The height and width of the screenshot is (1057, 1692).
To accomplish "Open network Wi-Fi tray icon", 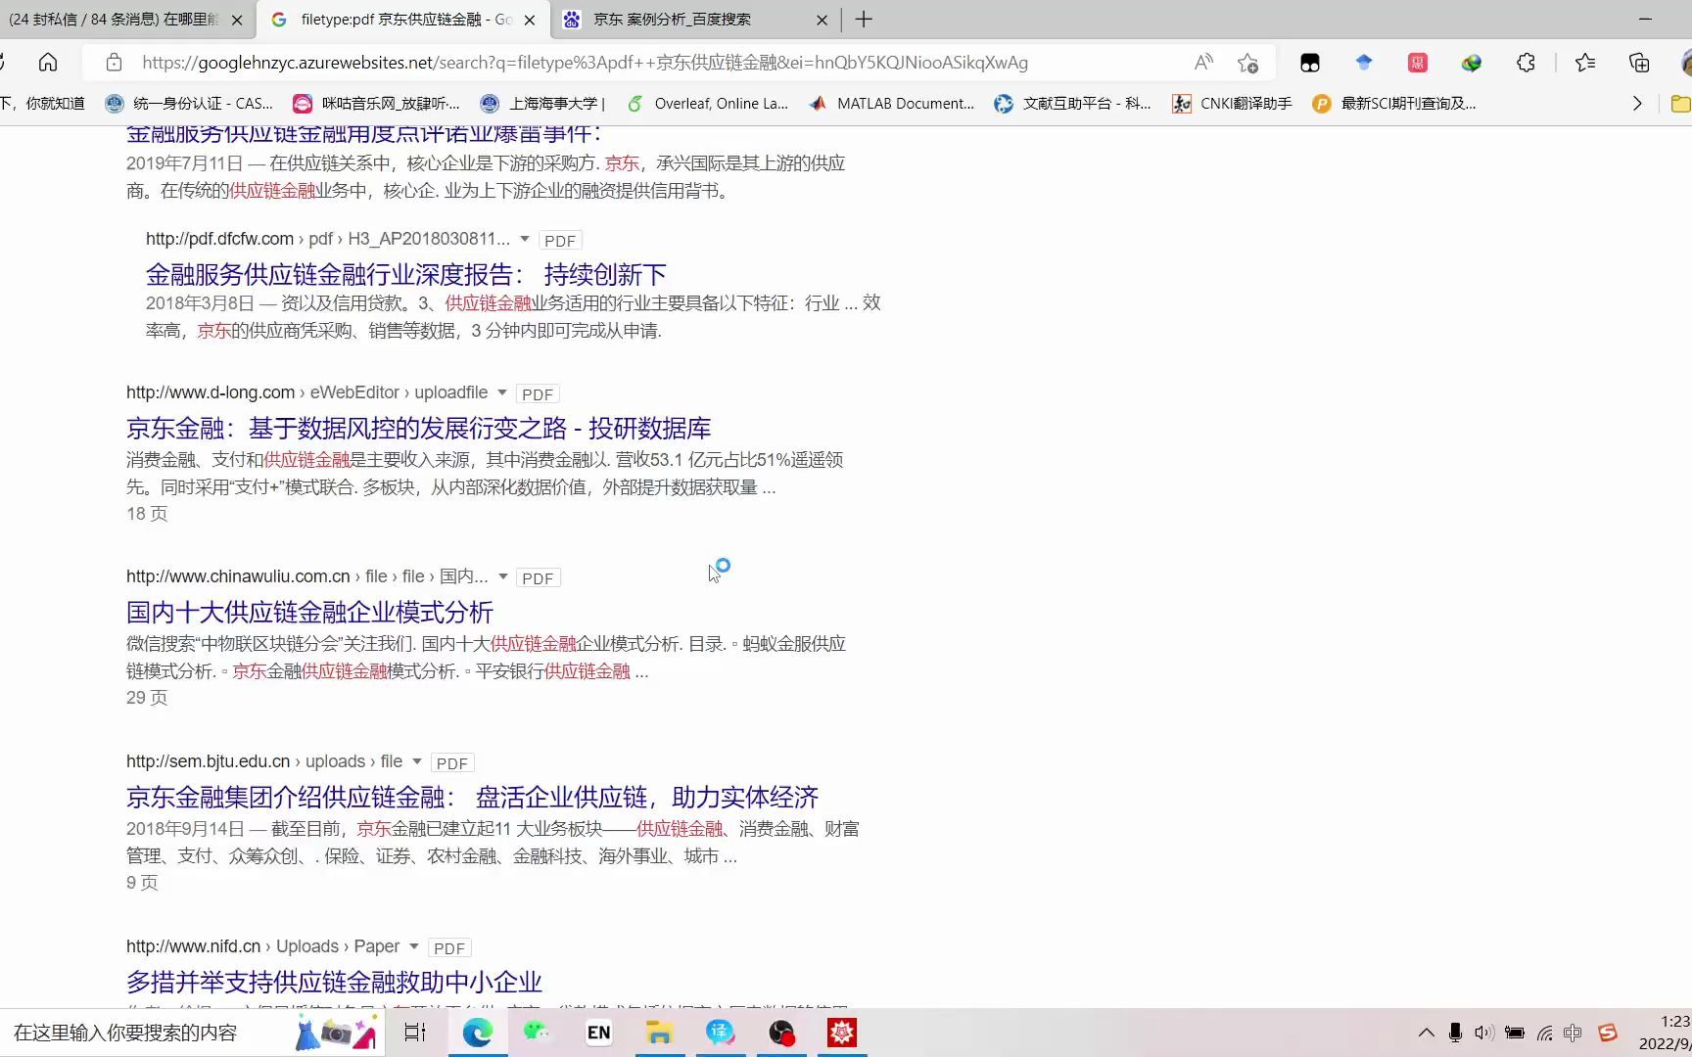I will click(x=1545, y=1033).
